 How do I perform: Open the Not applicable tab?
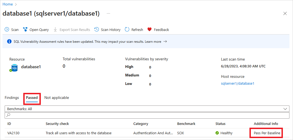[x=57, y=98]
